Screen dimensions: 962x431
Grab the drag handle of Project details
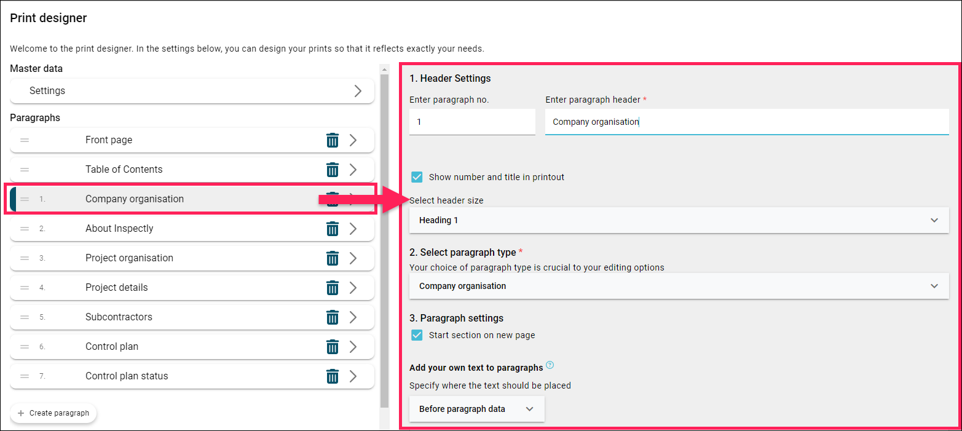click(25, 288)
